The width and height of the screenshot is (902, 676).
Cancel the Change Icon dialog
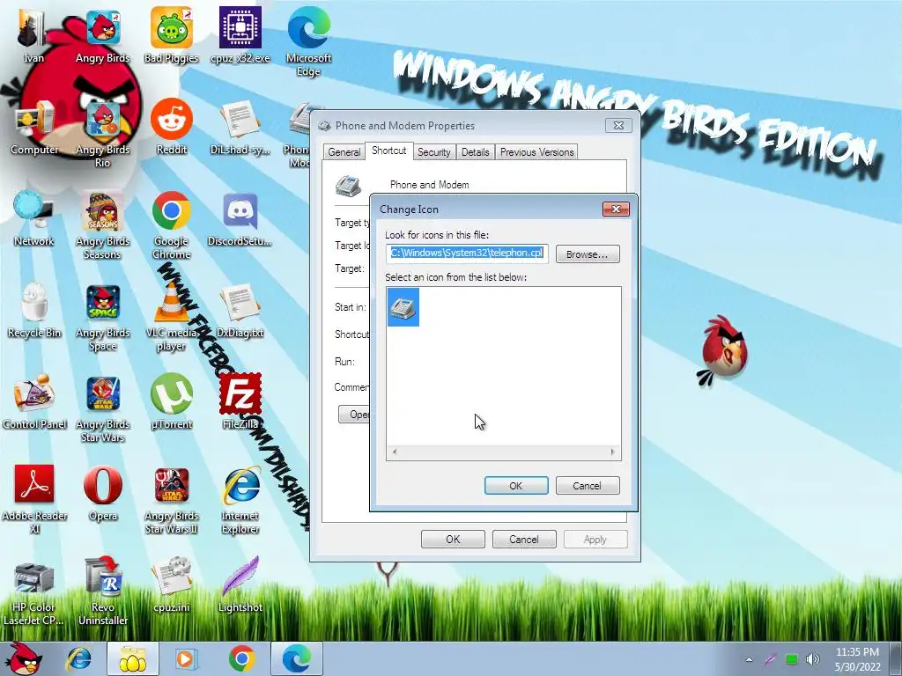point(588,486)
